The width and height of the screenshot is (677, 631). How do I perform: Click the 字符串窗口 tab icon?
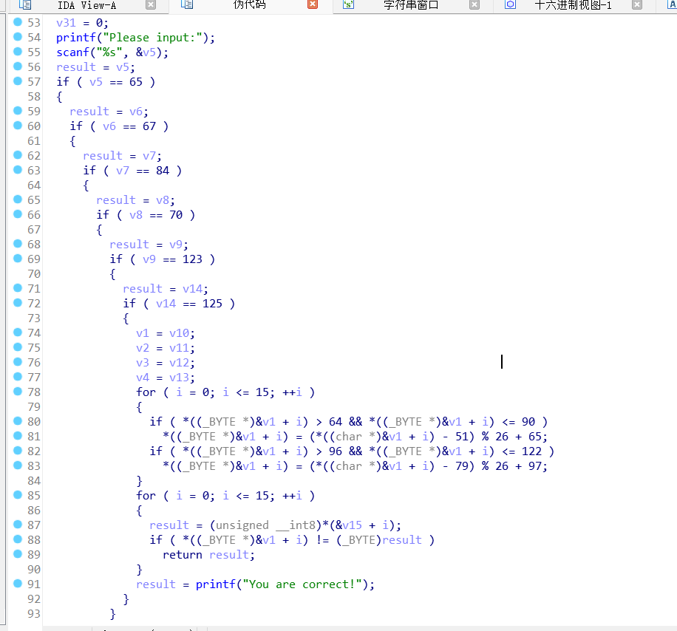click(x=348, y=4)
